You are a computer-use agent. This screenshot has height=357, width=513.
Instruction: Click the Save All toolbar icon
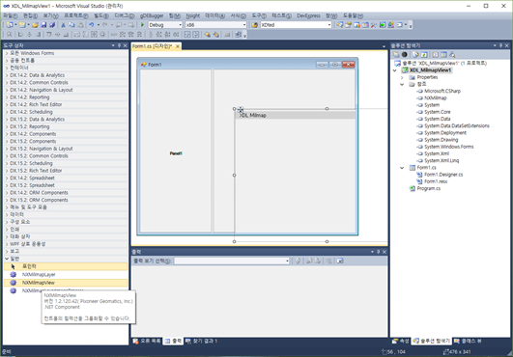[x=52, y=25]
